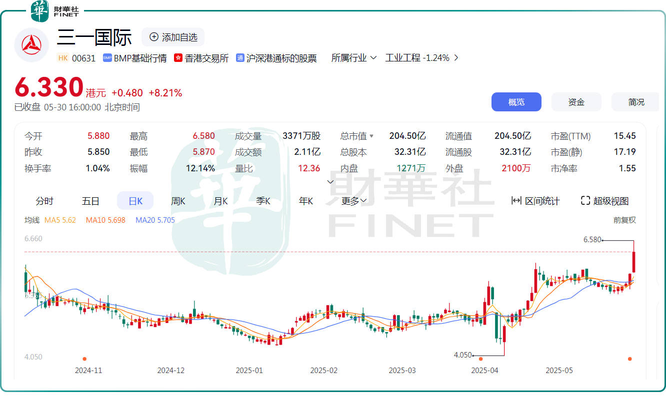666x402 pixels.
Task: Expand the 所属行业 dropdown
Action: (x=353, y=58)
